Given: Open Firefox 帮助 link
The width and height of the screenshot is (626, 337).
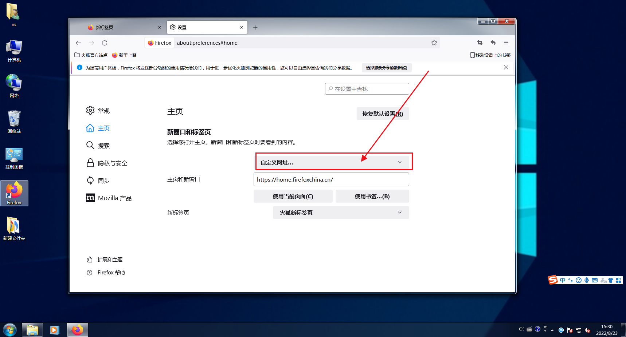Looking at the screenshot, I should pos(106,273).
